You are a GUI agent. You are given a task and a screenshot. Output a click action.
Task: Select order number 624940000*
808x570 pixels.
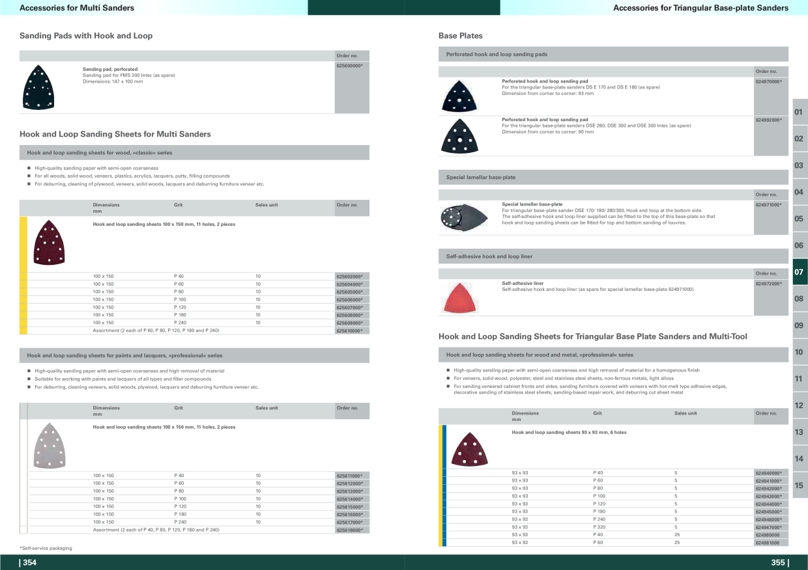point(769,473)
